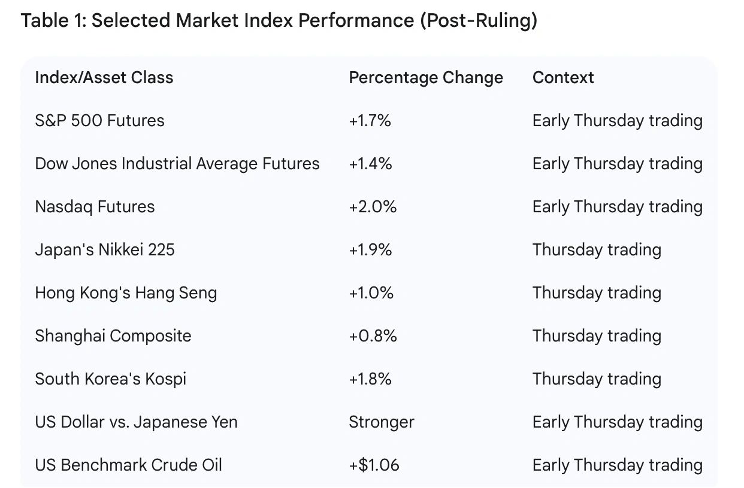Click the 'South Korea's Kospi' row label
The image size is (744, 488).
(x=111, y=379)
